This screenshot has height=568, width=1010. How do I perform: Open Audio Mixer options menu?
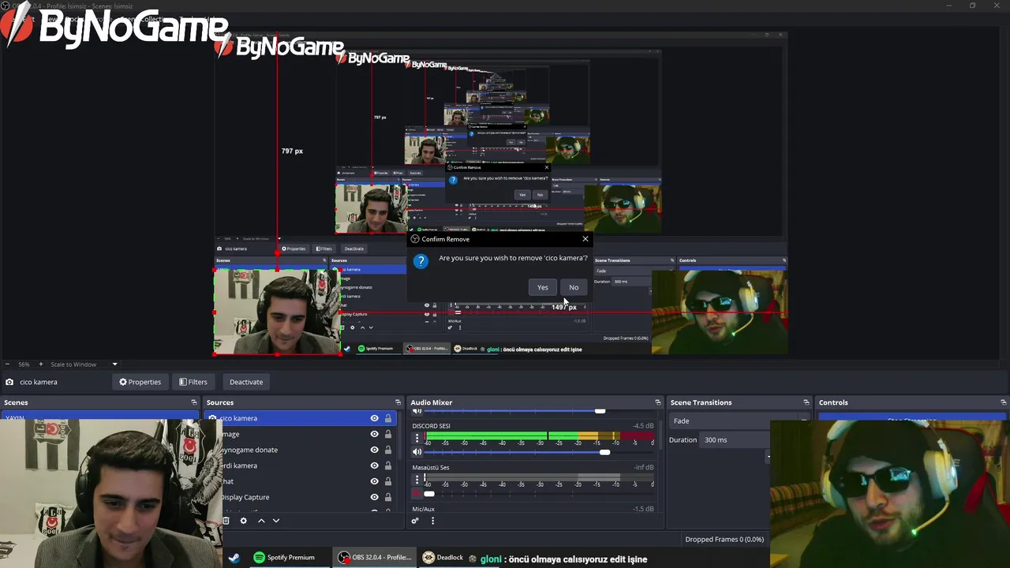[x=432, y=521]
